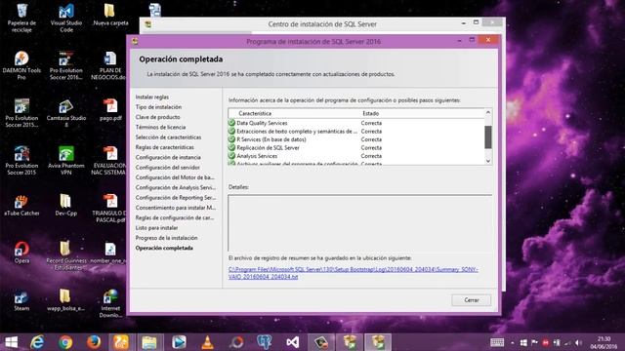Minimize Centro de instalación de SQL Server window

coord(464,23)
